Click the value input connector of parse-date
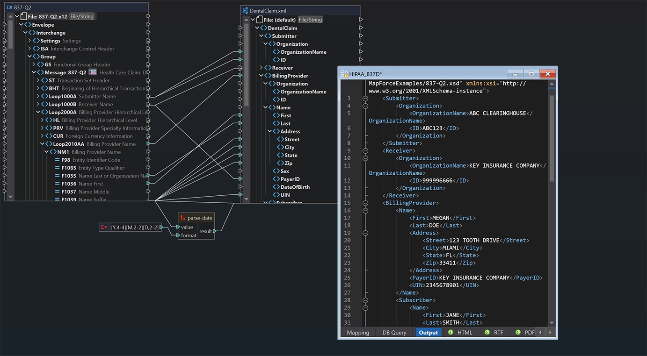 [178, 227]
